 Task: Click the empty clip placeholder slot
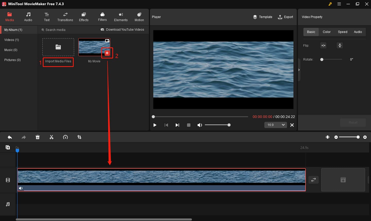pyautogui.click(x=343, y=180)
